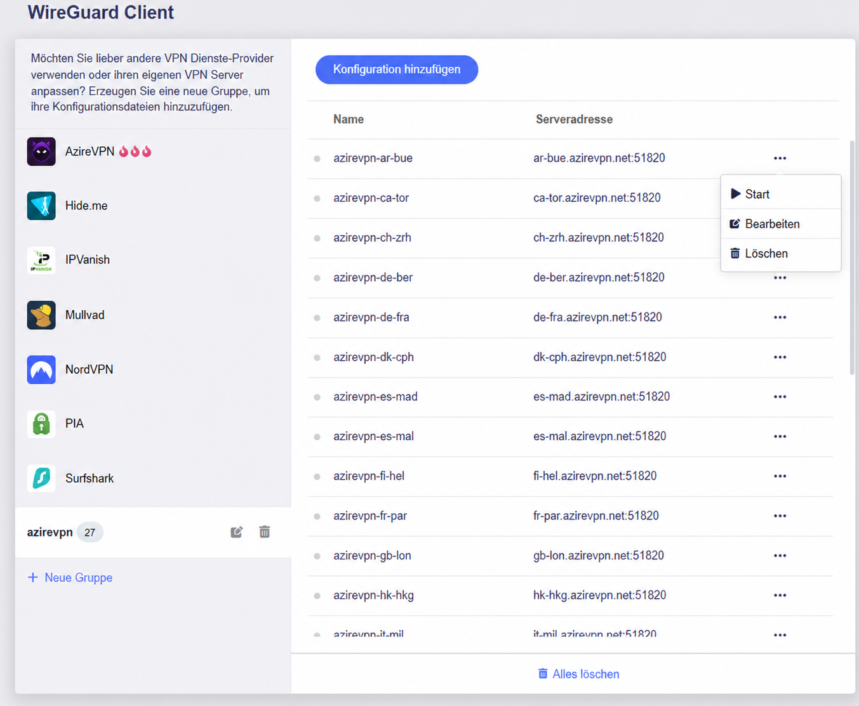The width and height of the screenshot is (859, 706).
Task: Click server address gb-lon.azirevpn.net:51820
Action: [x=599, y=556]
